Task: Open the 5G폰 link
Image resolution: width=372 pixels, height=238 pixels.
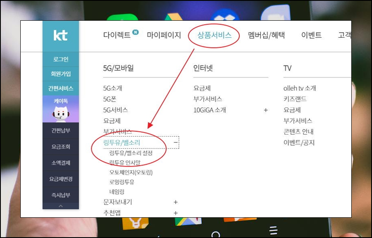Action: click(x=110, y=99)
